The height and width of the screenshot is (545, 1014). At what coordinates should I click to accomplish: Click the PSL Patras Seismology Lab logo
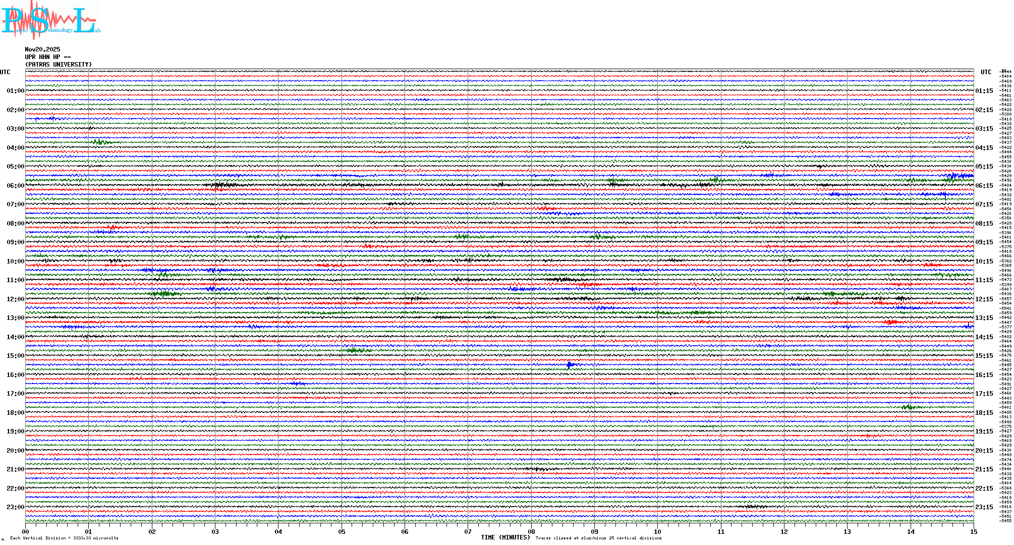point(49,20)
